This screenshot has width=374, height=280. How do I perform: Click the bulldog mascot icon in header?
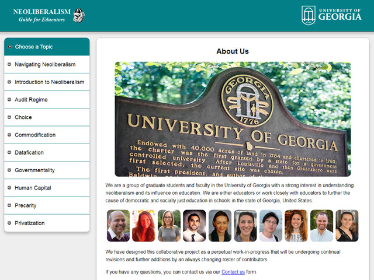click(79, 15)
